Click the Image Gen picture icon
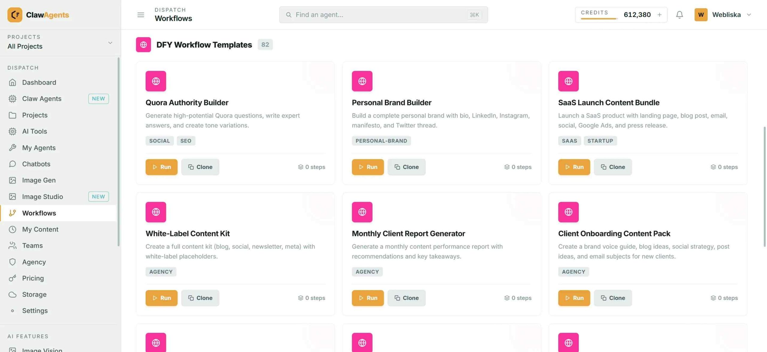The height and width of the screenshot is (352, 767). 12,180
